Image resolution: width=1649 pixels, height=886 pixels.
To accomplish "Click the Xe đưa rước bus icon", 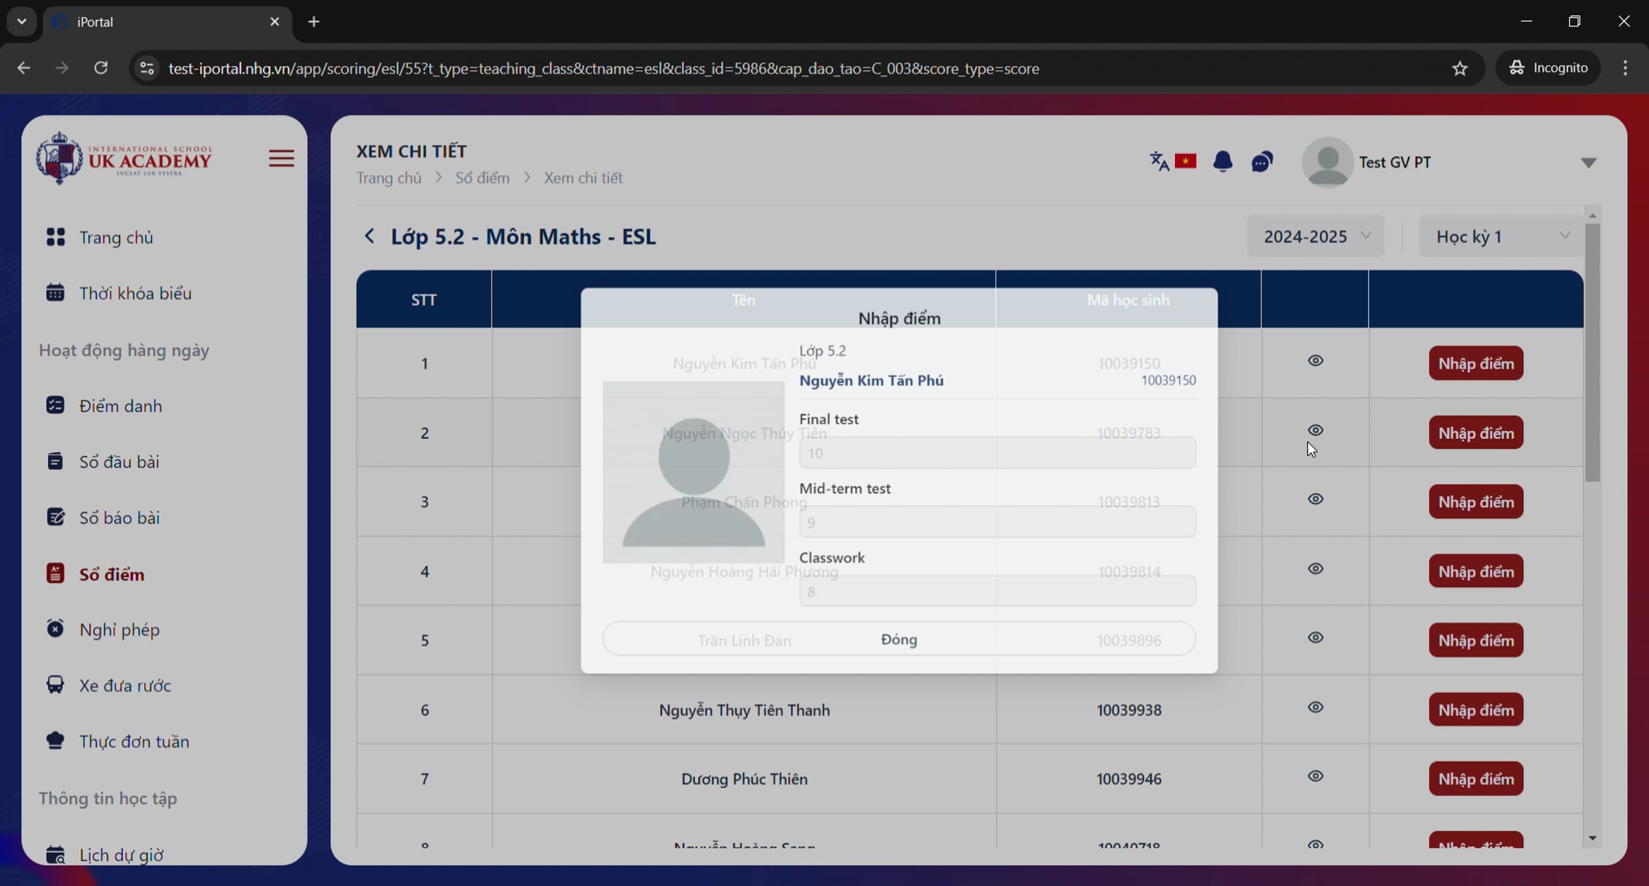I will [x=55, y=685].
